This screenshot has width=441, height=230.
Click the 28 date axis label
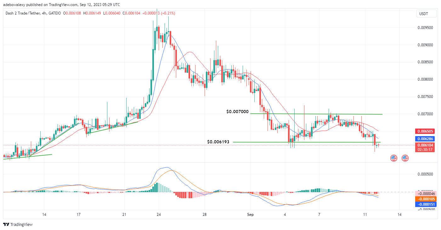point(205,215)
